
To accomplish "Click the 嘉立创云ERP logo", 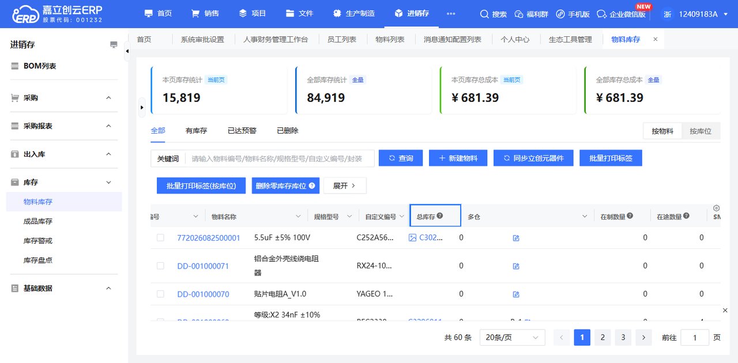I will pyautogui.click(x=56, y=14).
